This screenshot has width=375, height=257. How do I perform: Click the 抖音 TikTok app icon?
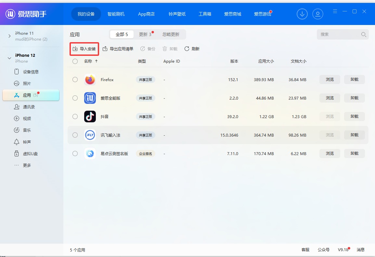[x=90, y=116]
